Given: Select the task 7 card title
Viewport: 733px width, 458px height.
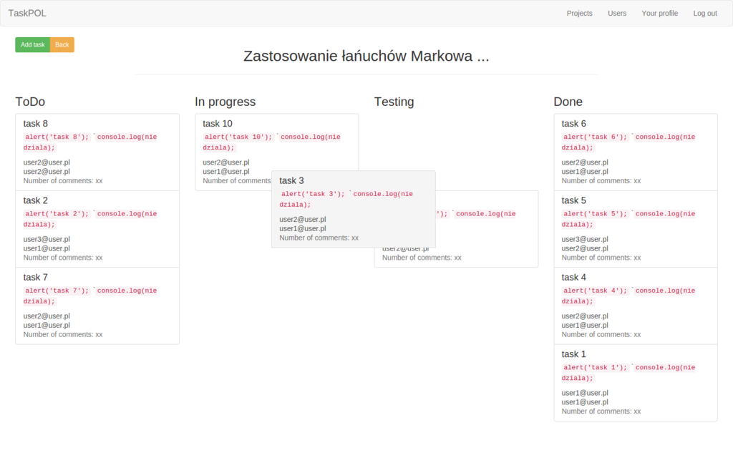Looking at the screenshot, I should pyautogui.click(x=36, y=277).
